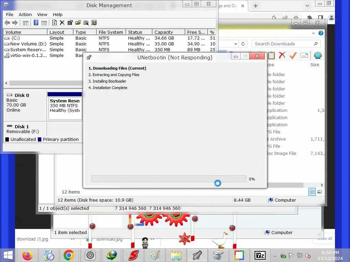Click the Explore magnifier icon in Disk Management toolbar
This screenshot has width=350, height=262.
pos(86,23)
